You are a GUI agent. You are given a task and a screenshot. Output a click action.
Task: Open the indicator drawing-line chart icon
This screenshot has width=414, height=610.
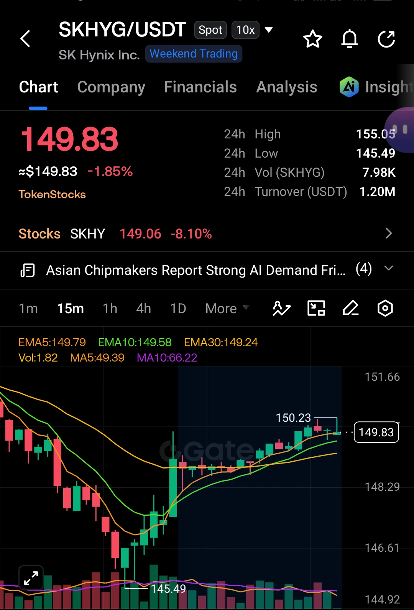(x=282, y=308)
